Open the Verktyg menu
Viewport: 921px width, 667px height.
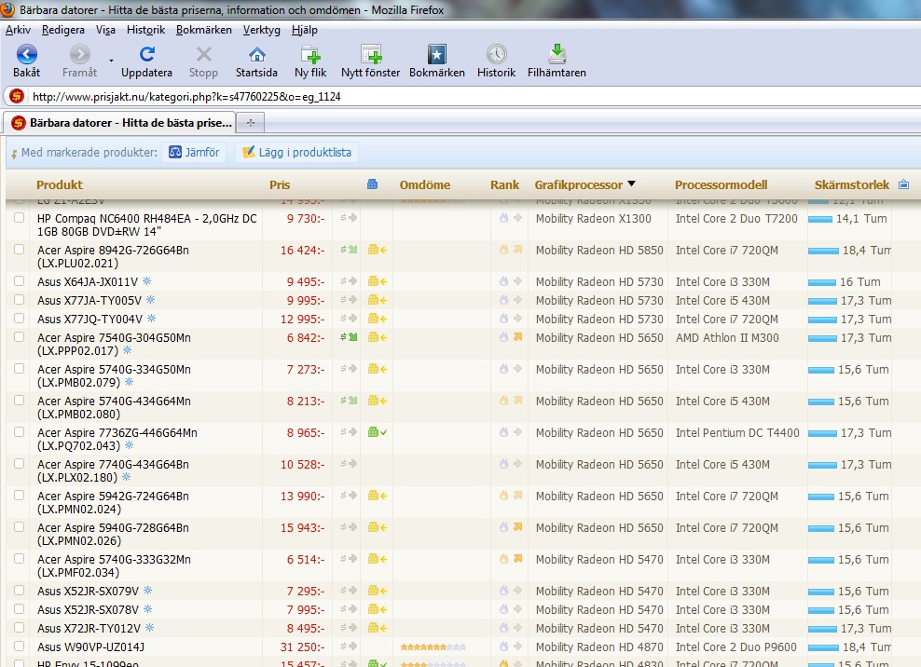pyautogui.click(x=261, y=30)
